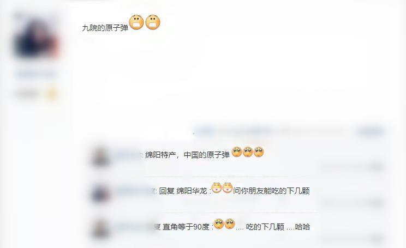The width and height of the screenshot is (406, 248).
Task: Click the first teary-eyed emoji after 中国的原子弹
Action: pyautogui.click(x=237, y=152)
